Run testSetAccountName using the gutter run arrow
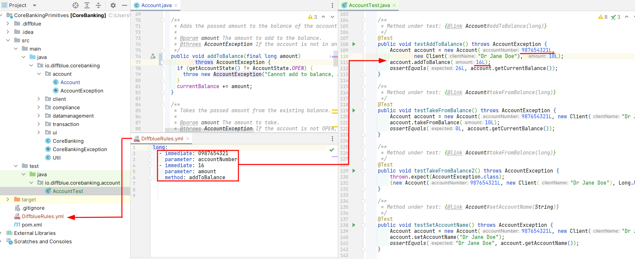The image size is (635, 259). pyautogui.click(x=354, y=225)
